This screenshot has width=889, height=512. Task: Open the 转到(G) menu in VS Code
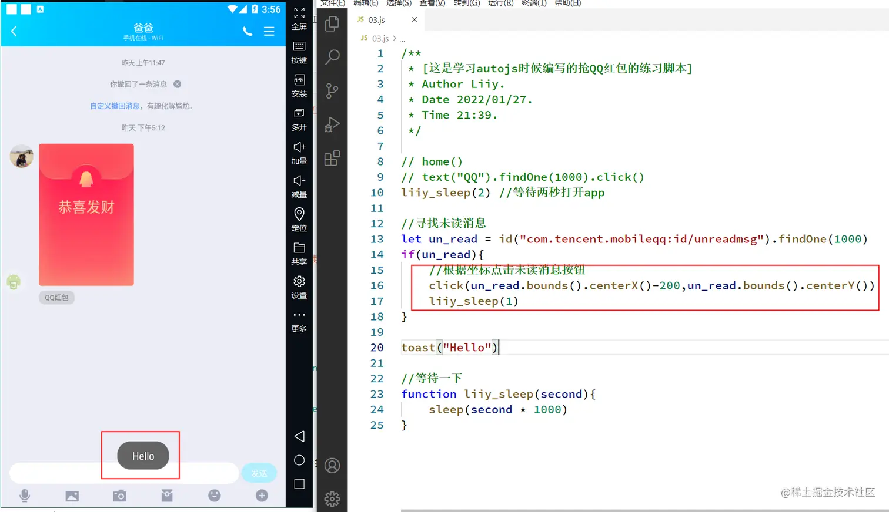coord(467,3)
